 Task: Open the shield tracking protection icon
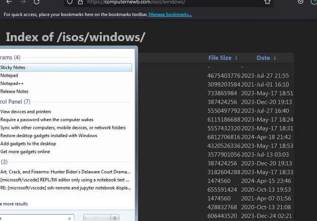pos(70,2)
